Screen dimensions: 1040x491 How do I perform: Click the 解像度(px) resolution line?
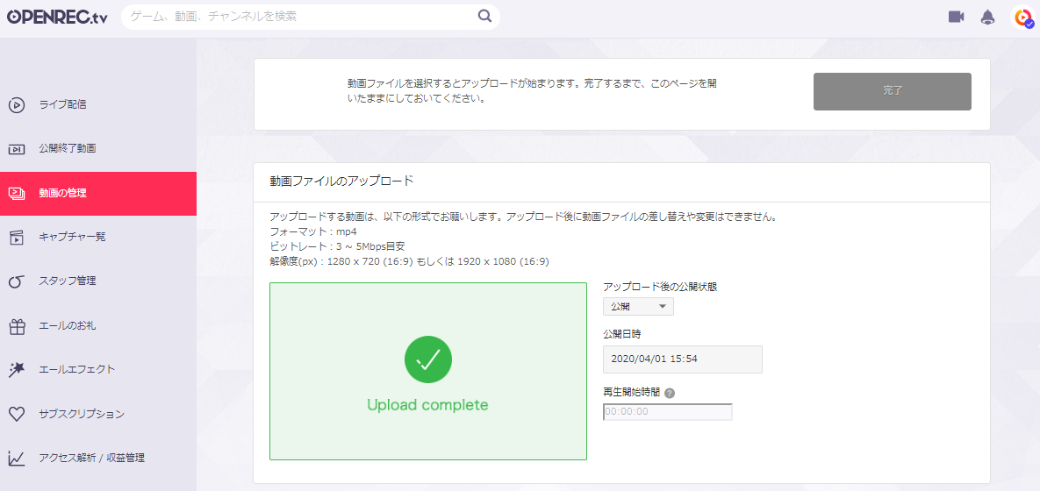tap(409, 261)
